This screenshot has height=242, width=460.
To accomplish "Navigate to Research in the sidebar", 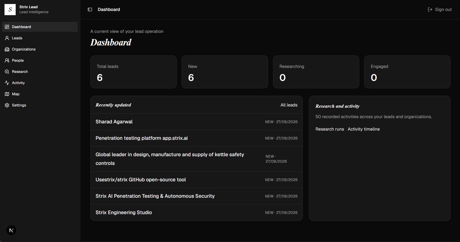I will pos(40,72).
